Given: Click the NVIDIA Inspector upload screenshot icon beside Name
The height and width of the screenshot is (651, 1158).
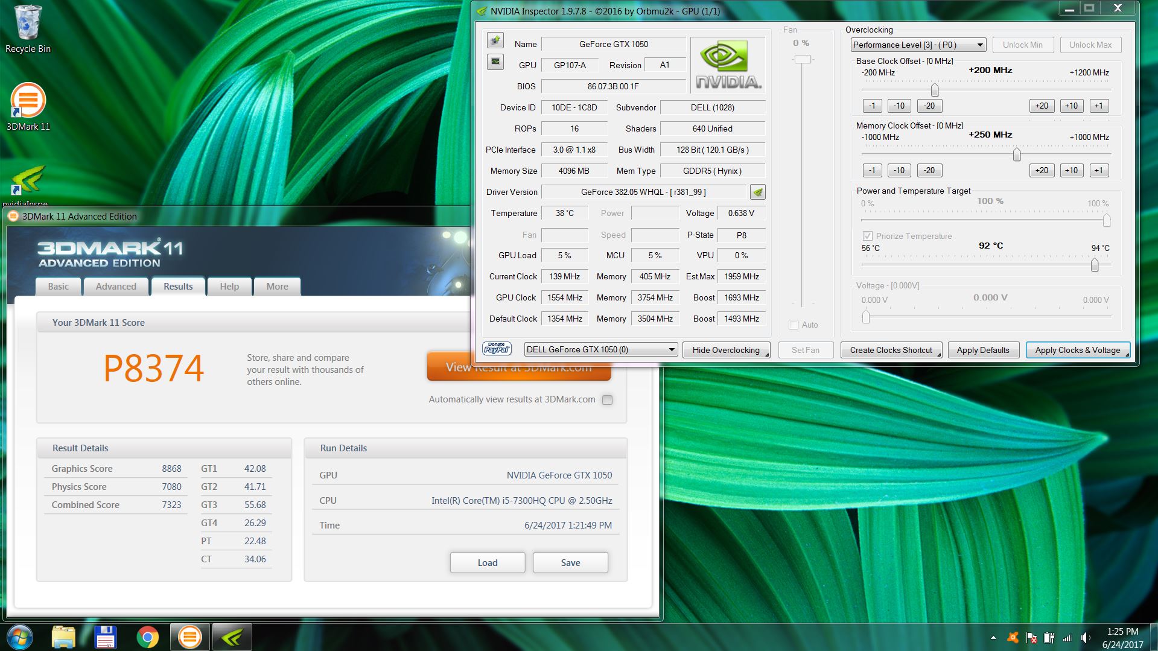Looking at the screenshot, I should coord(495,40).
